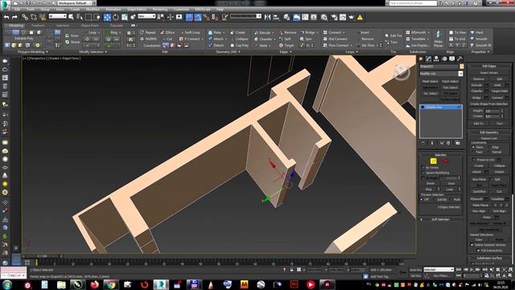Select the yellow Edge sub-object icon

coord(433,161)
